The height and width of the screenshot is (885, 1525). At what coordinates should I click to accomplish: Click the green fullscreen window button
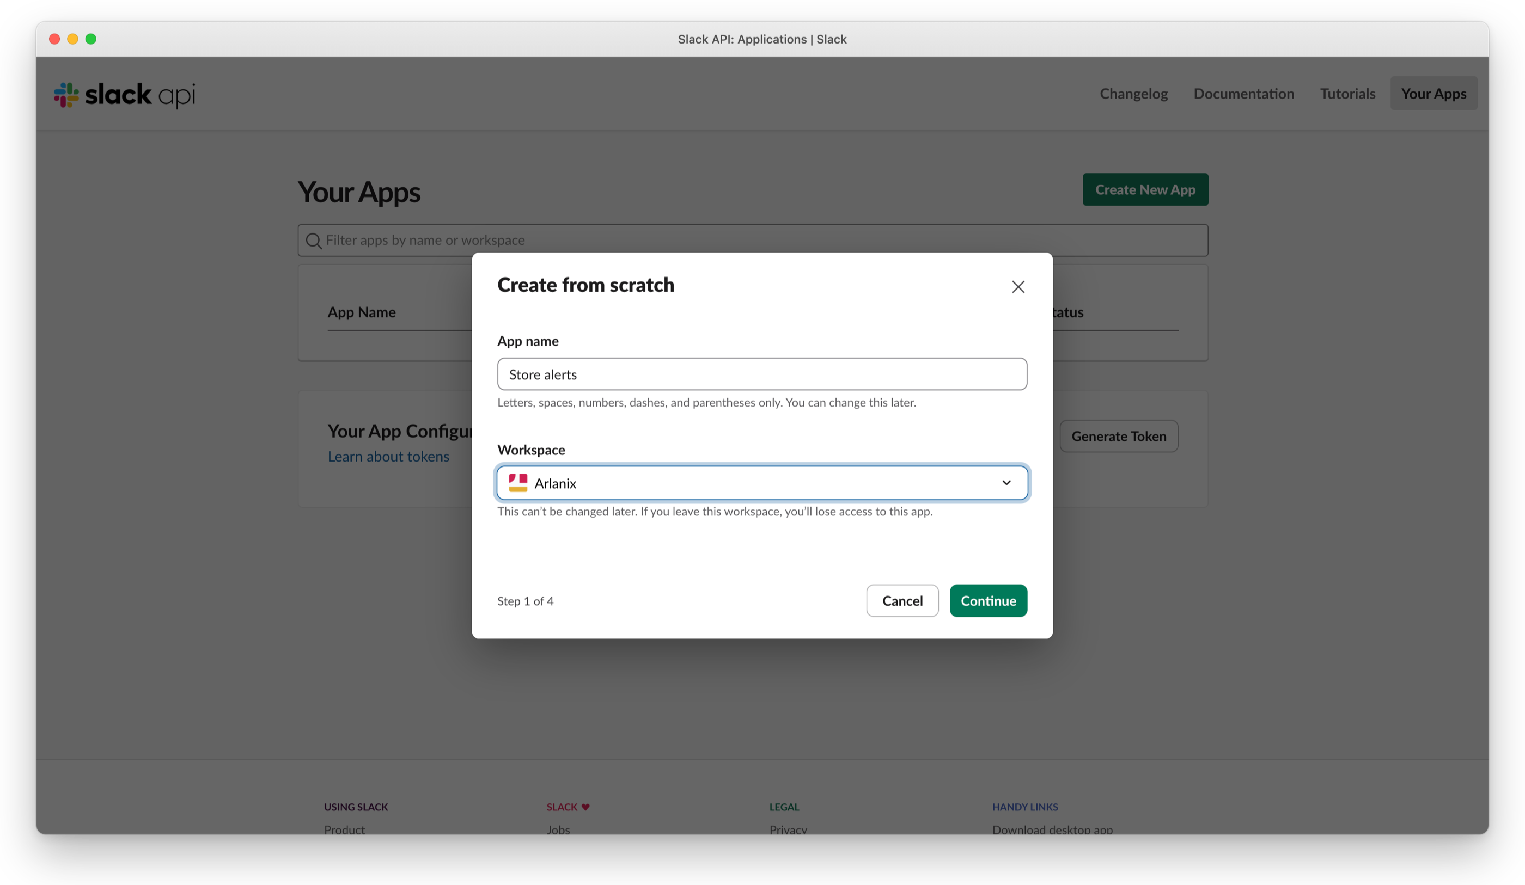pos(91,39)
